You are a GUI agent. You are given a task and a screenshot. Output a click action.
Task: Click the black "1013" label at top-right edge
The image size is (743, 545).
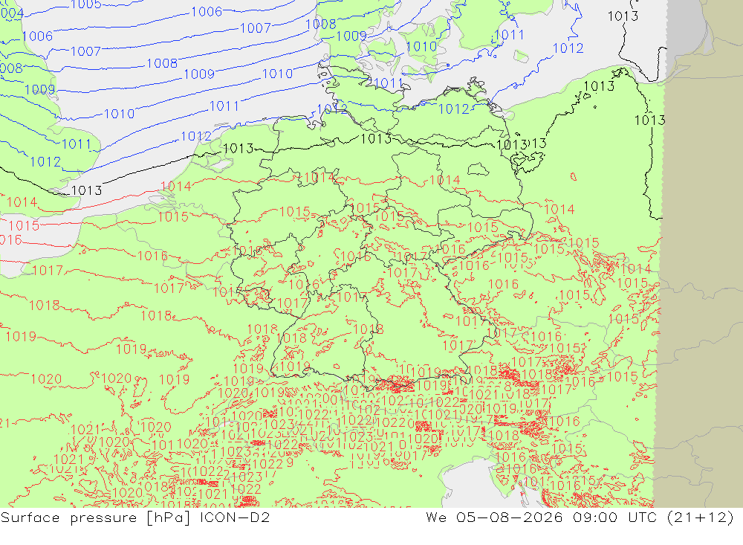tap(623, 16)
